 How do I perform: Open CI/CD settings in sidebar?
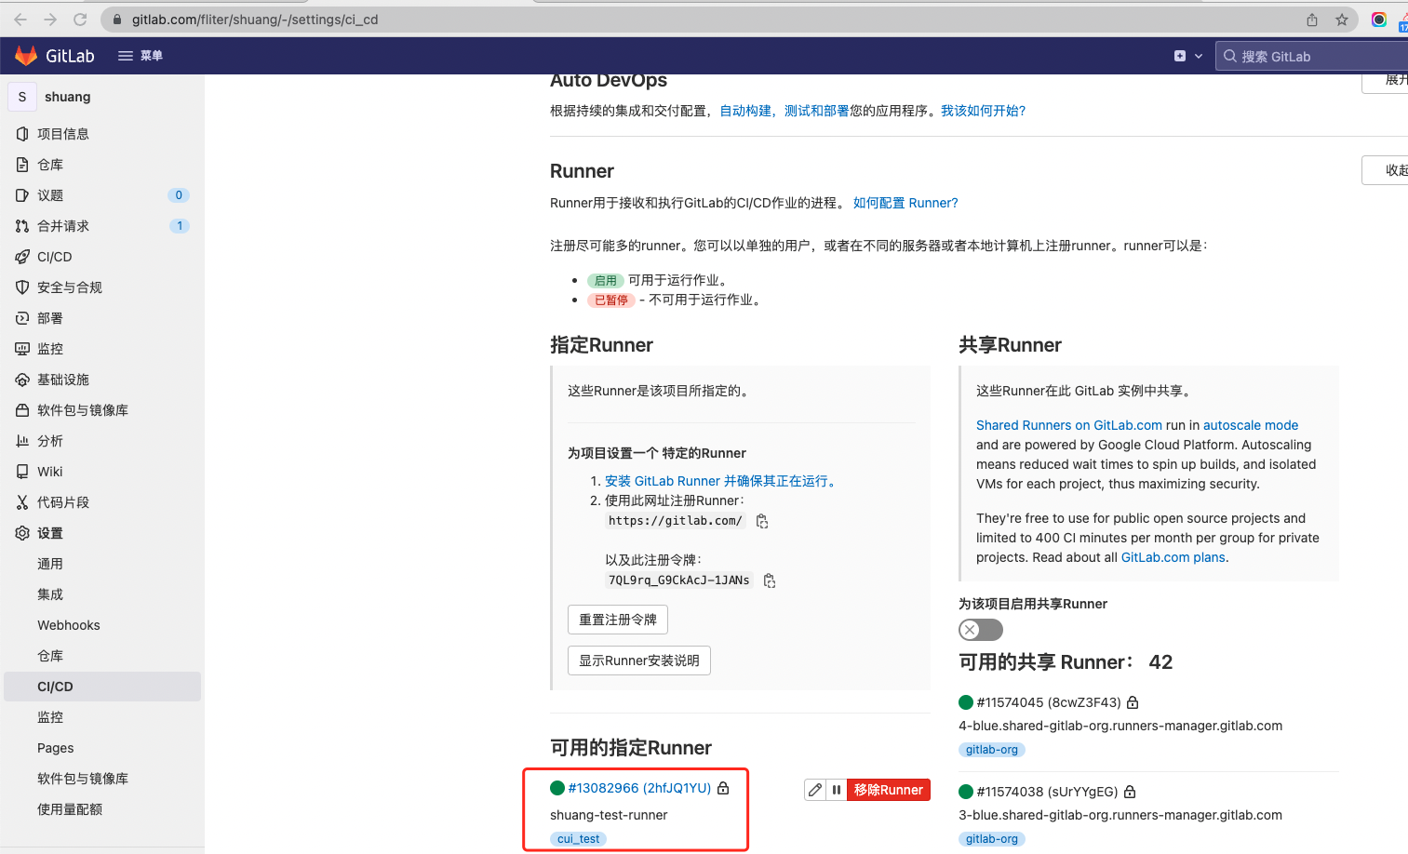click(55, 687)
